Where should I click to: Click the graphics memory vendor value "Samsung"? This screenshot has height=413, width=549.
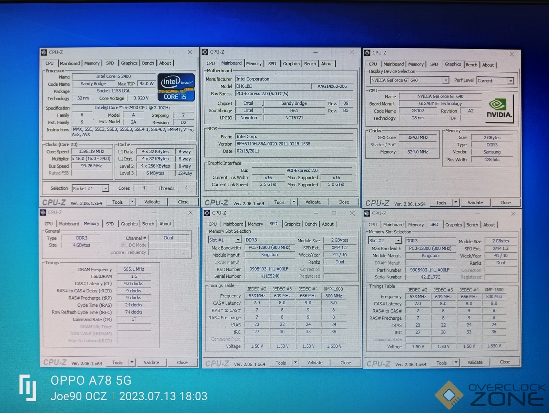(492, 152)
